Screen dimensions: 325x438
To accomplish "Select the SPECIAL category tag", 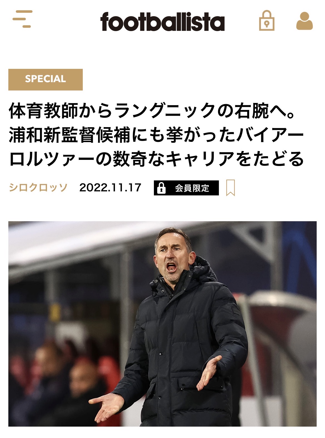I will (46, 79).
